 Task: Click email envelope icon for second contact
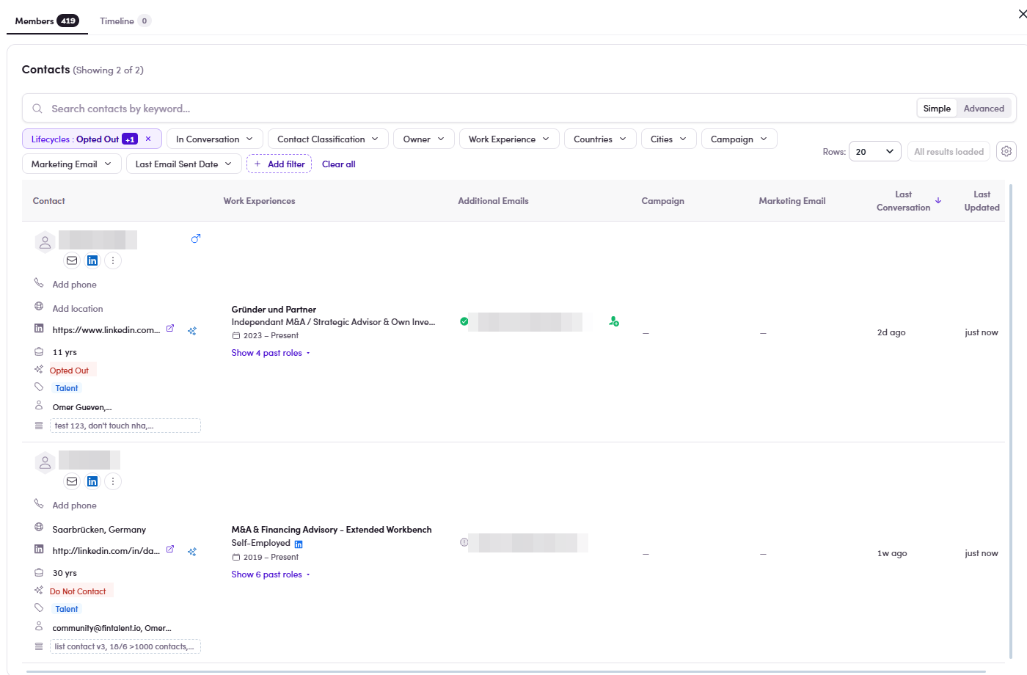click(x=72, y=481)
